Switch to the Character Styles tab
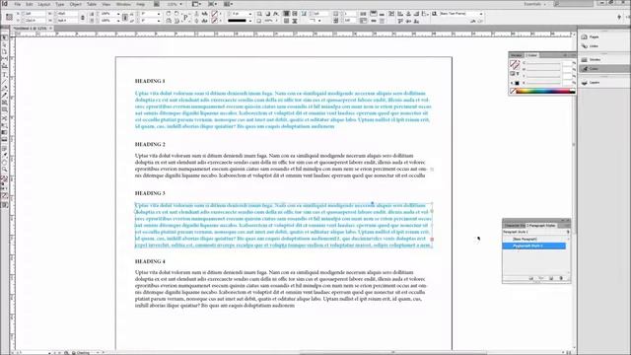 pos(515,226)
